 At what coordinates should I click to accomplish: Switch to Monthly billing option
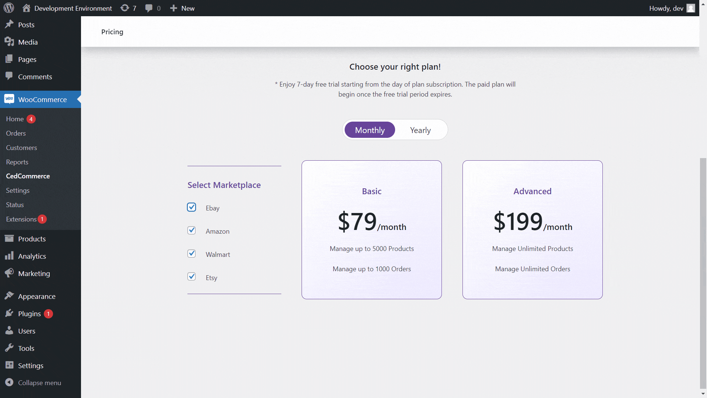[x=370, y=130]
